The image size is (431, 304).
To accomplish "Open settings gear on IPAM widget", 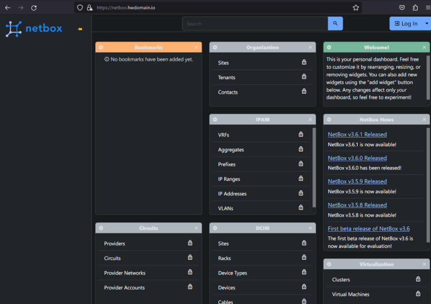I will coord(215,120).
